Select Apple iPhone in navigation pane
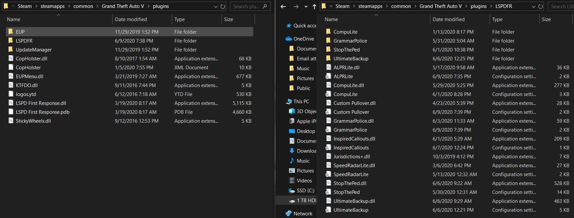The height and width of the screenshot is (218, 574). 303,121
